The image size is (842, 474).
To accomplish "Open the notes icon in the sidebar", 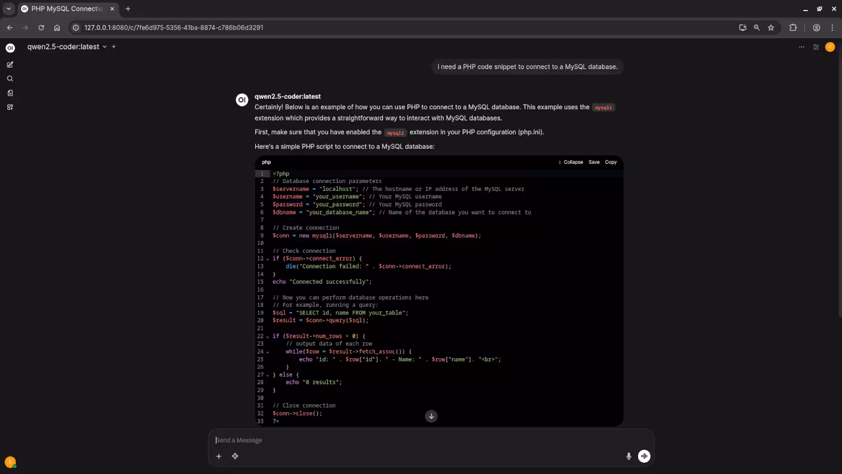I will (x=10, y=93).
